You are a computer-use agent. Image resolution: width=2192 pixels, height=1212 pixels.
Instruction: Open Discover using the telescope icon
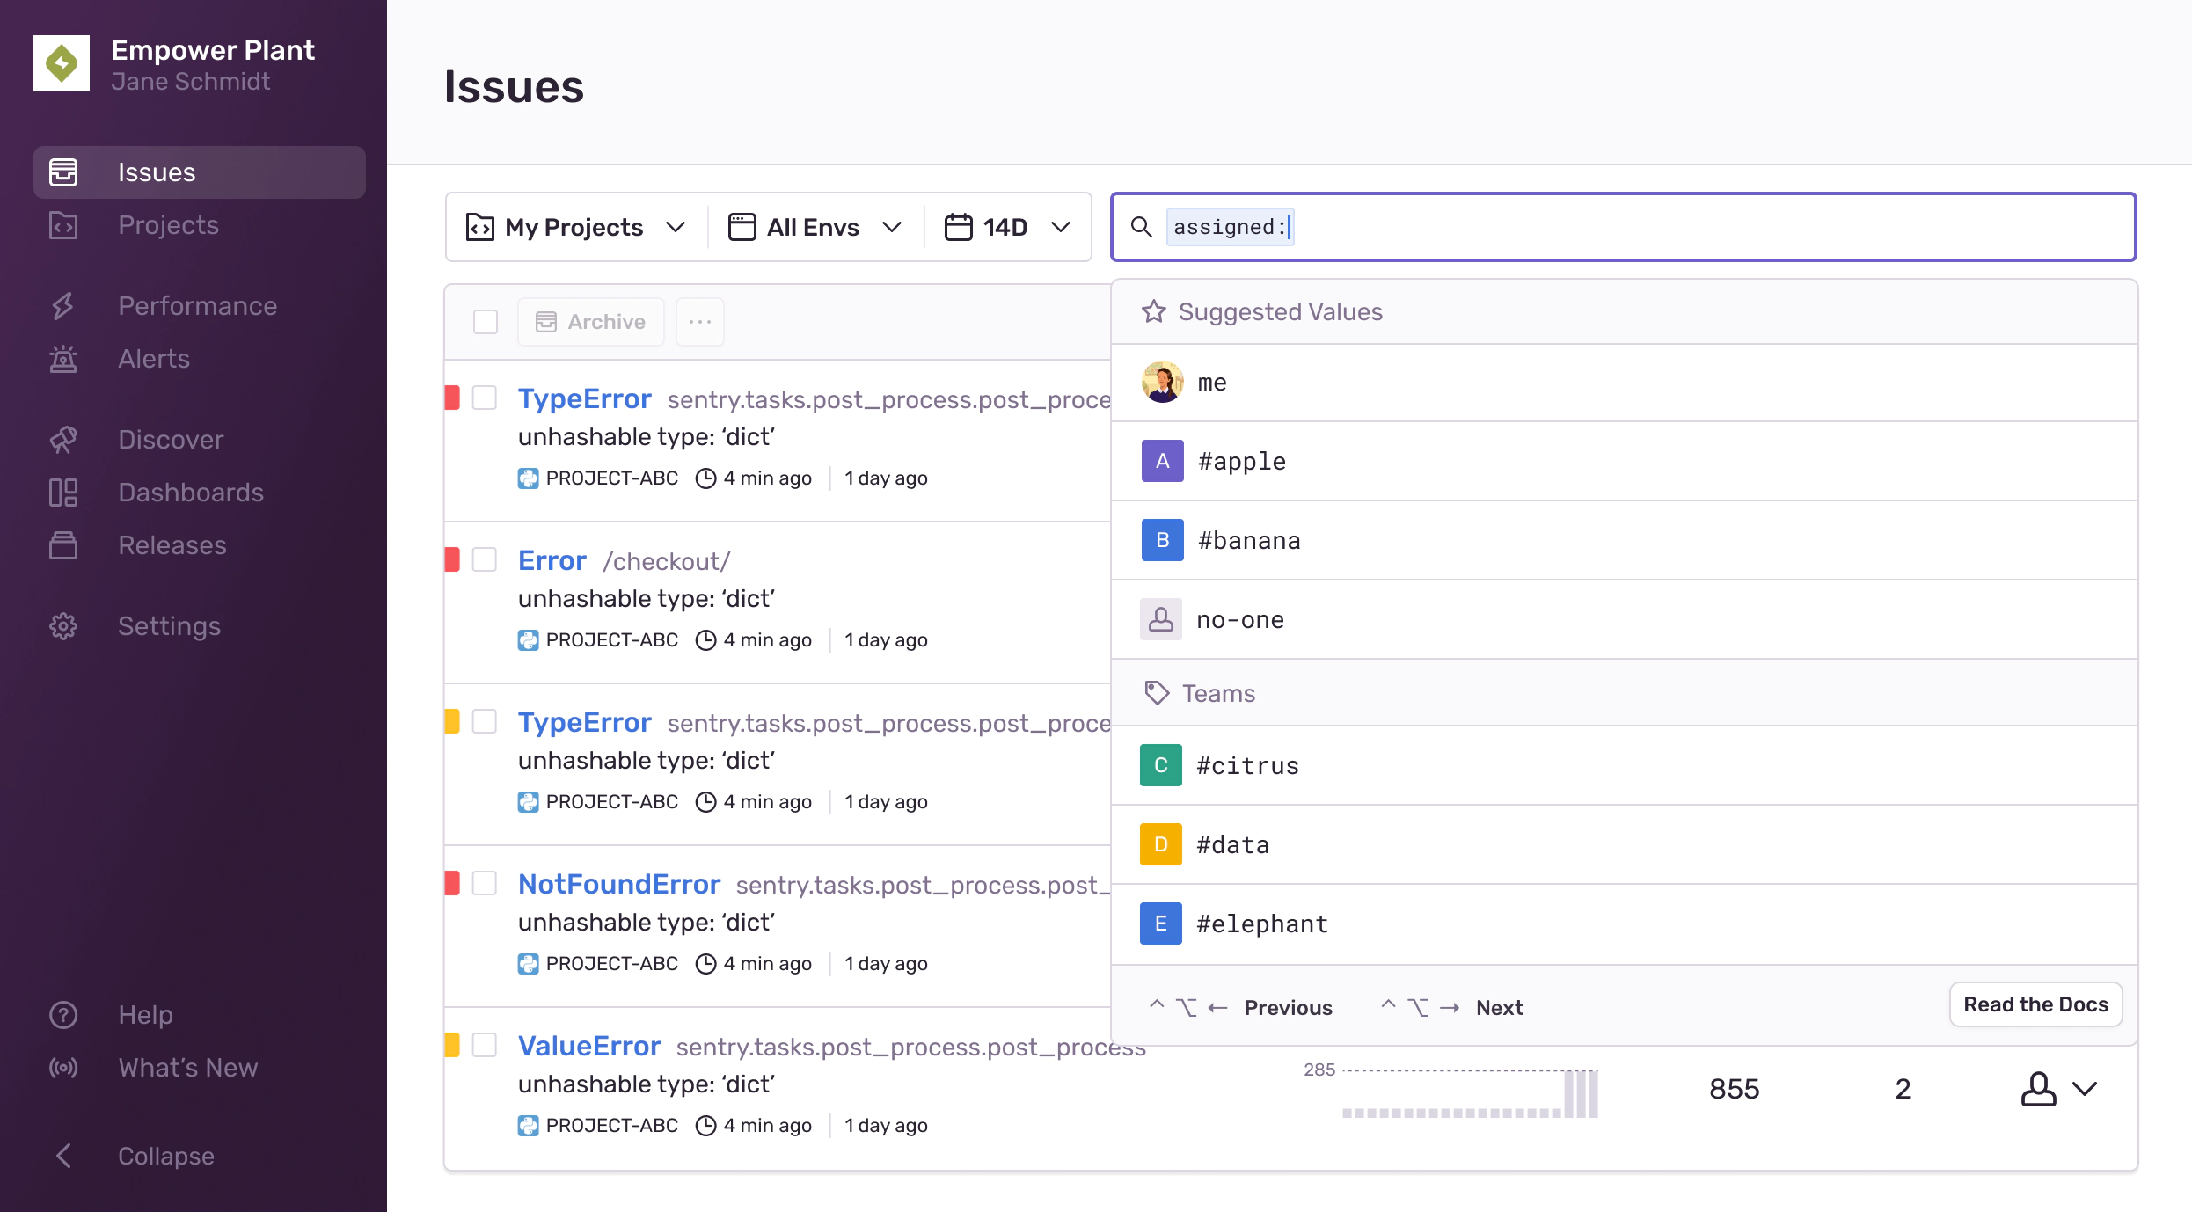[x=63, y=440]
